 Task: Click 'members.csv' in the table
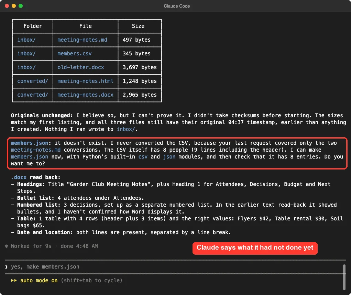[74, 54]
